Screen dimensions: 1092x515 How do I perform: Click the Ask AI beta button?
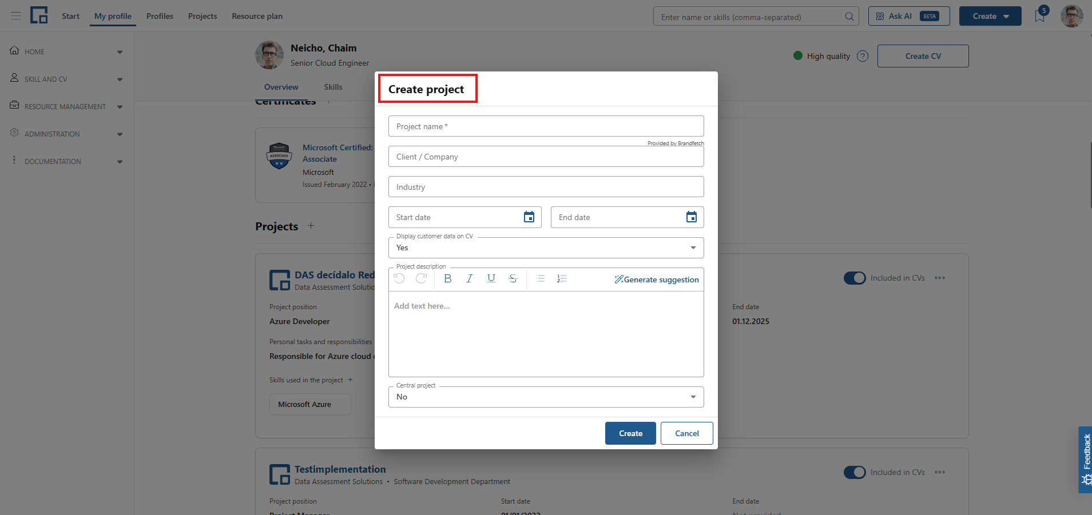point(909,16)
